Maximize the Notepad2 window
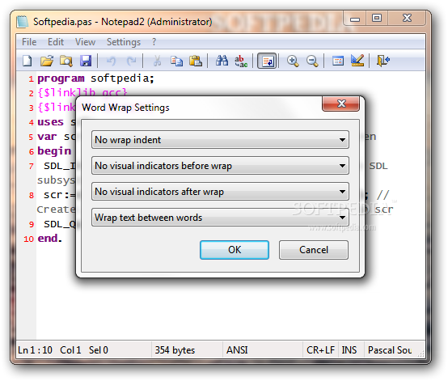Screen dimensions: 448x381 click(x=377, y=19)
